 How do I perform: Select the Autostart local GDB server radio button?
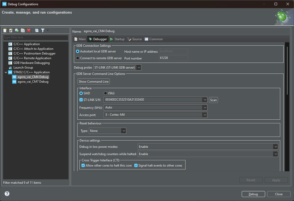pos(78,51)
